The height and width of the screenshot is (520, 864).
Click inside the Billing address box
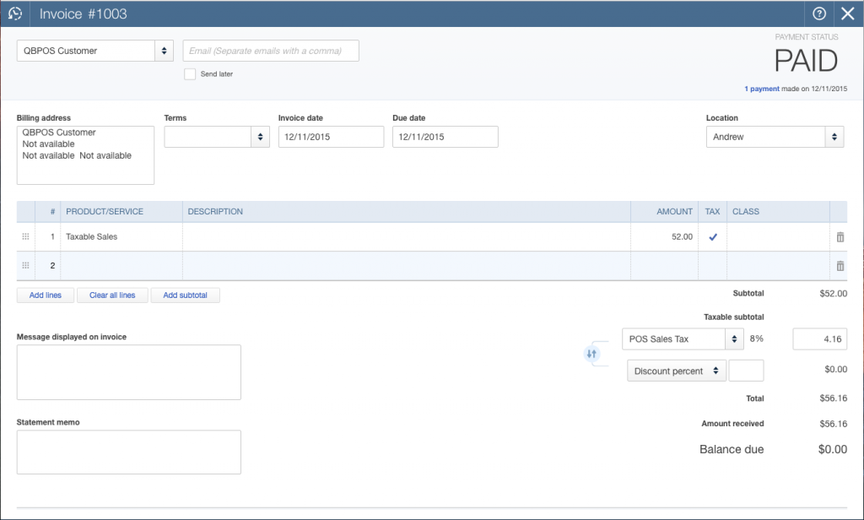click(85, 155)
